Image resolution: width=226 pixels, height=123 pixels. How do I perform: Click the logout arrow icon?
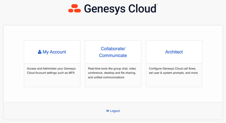(107, 111)
